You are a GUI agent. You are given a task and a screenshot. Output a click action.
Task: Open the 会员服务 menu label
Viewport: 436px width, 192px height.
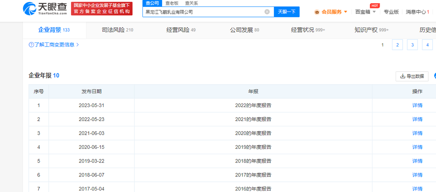click(332, 12)
